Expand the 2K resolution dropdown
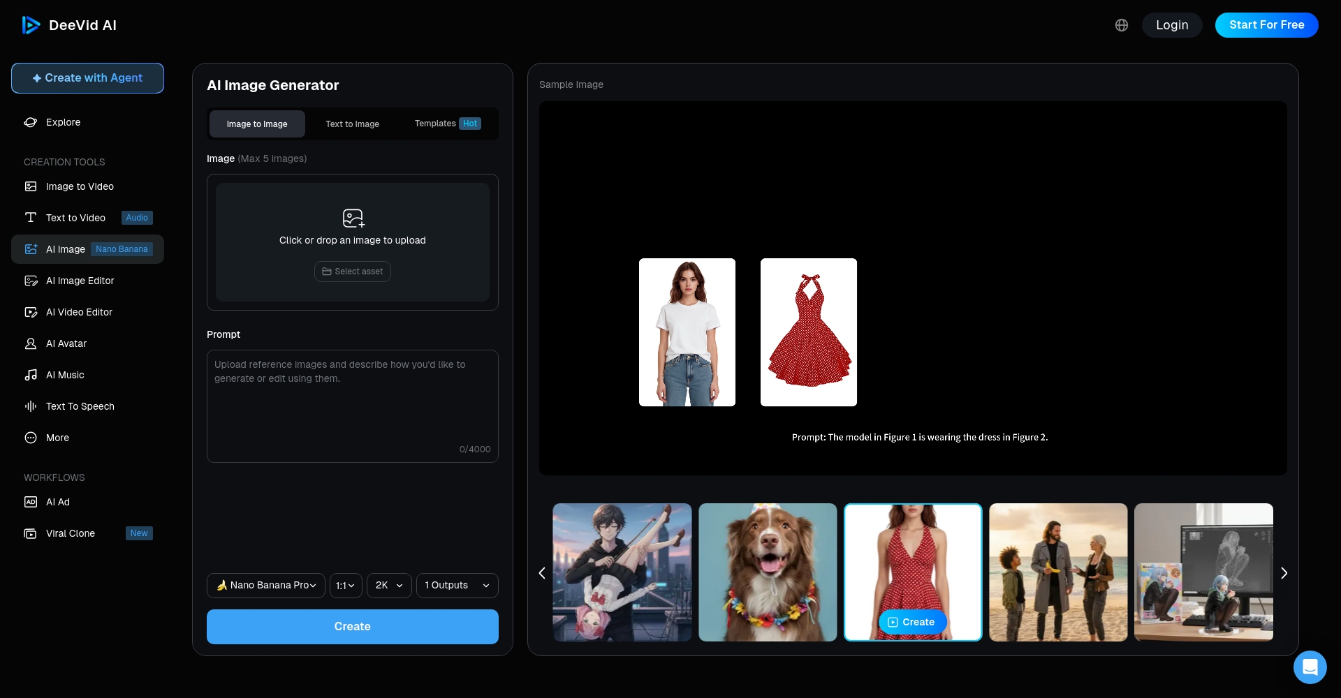The height and width of the screenshot is (698, 1341). click(x=389, y=586)
